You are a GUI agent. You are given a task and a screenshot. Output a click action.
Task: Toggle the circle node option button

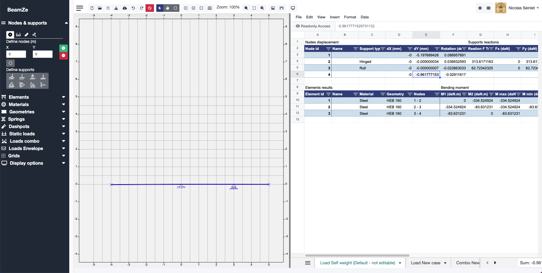pyautogui.click(x=10, y=63)
